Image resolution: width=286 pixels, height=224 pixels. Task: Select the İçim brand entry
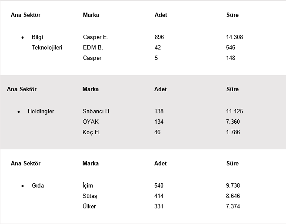pos(88,186)
